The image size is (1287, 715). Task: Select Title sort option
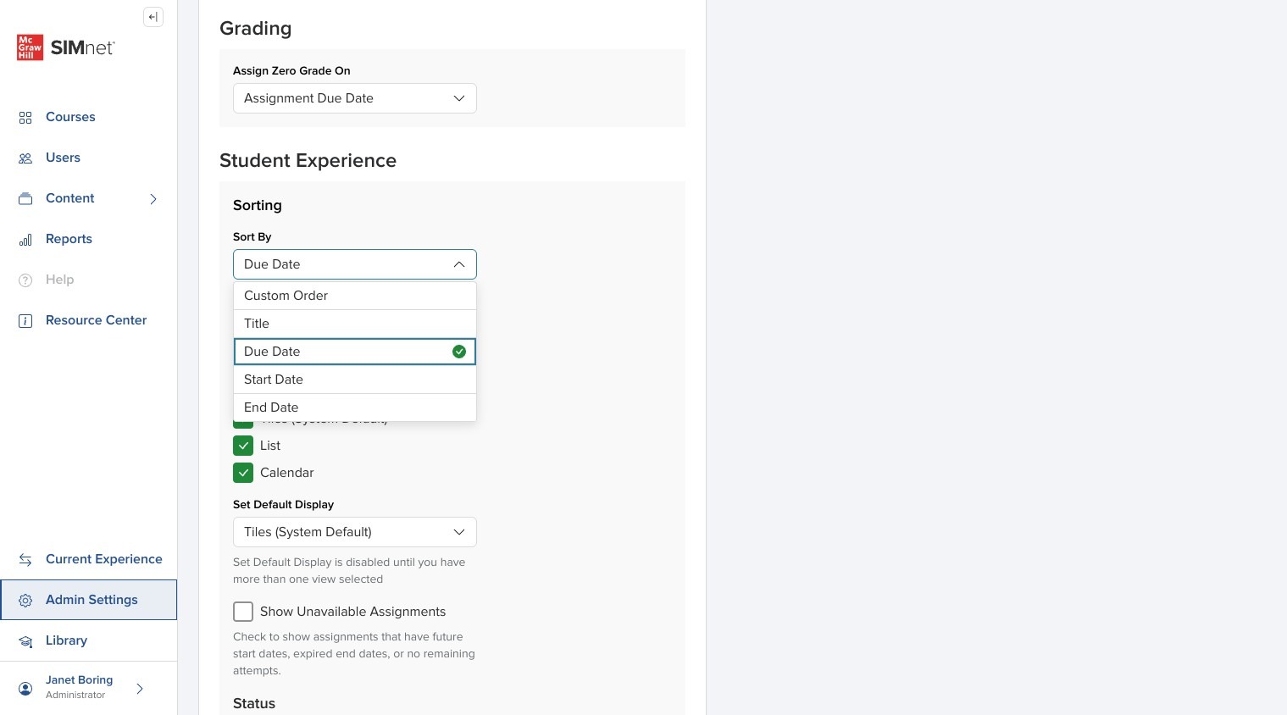[x=355, y=324]
